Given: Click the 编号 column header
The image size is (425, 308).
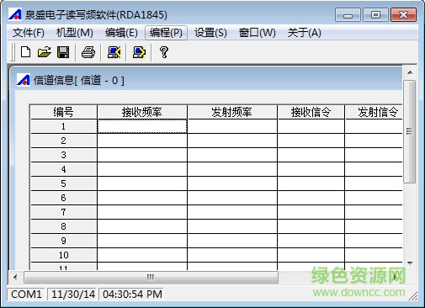Looking at the screenshot, I should point(63,112).
